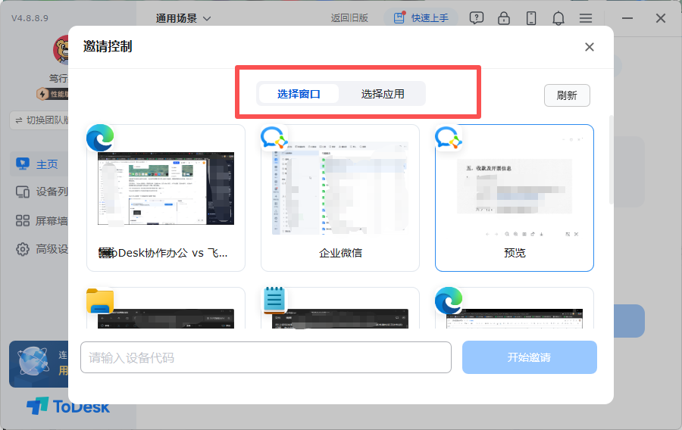
Task: Click the user avatar in the sidebar
Action: coord(61,50)
